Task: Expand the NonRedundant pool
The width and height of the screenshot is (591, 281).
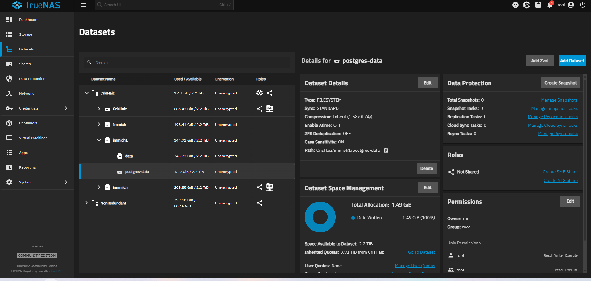Action: point(87,203)
